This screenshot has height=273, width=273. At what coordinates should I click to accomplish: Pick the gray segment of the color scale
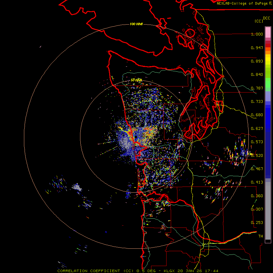(x=268, y=211)
